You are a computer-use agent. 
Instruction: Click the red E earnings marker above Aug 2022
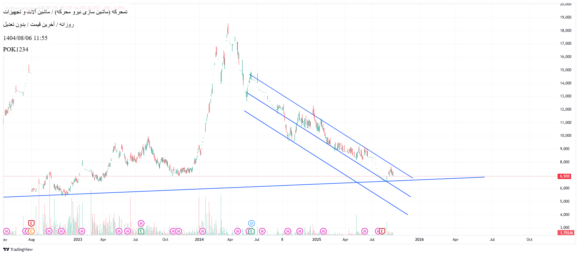click(x=31, y=223)
